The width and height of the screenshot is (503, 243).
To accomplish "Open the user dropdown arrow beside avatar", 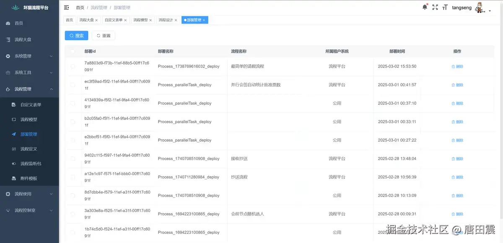I will click(x=490, y=11).
